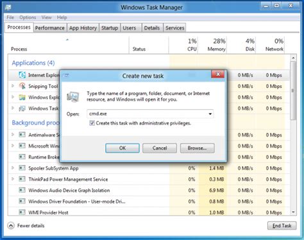This screenshot has height=240, width=304.
Task: Open the Options menu
Action: pyautogui.click(x=28, y=17)
